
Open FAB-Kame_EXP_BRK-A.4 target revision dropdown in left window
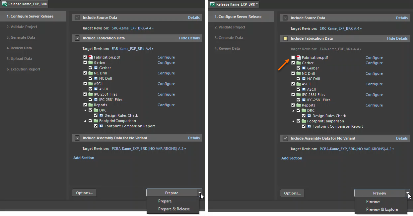133,49
